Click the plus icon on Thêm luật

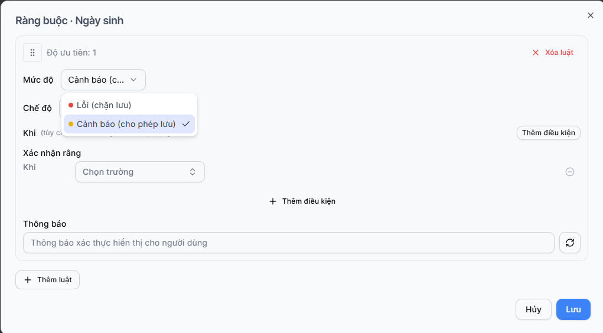(x=28, y=280)
